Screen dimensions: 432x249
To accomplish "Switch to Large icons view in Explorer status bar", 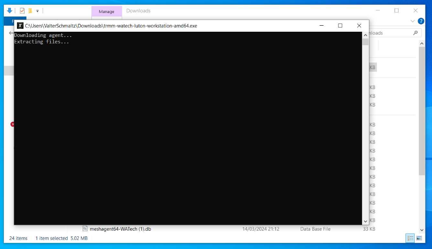I will tap(419, 238).
